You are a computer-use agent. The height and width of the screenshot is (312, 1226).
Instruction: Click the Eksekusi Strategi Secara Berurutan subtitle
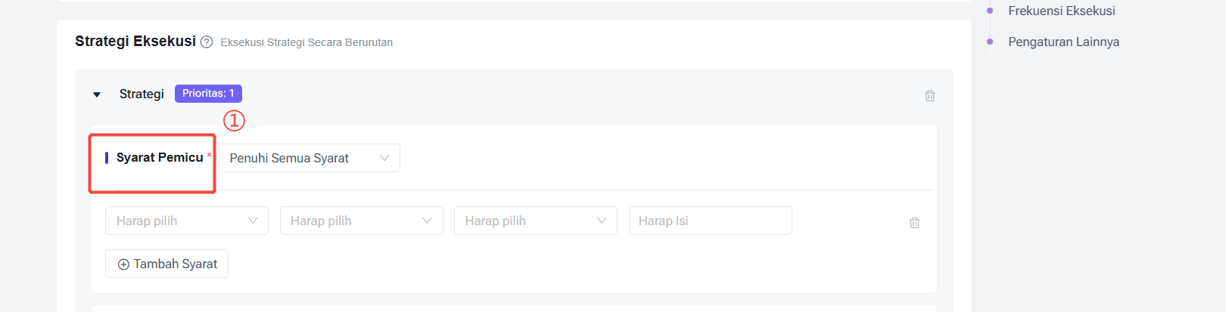306,42
